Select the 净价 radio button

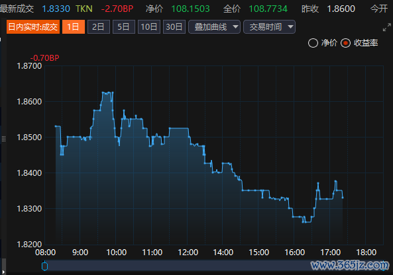click(313, 43)
